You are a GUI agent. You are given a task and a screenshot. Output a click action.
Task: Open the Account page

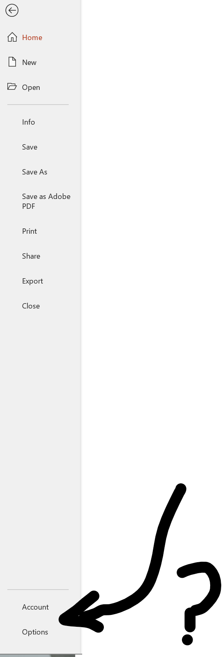[x=36, y=607]
